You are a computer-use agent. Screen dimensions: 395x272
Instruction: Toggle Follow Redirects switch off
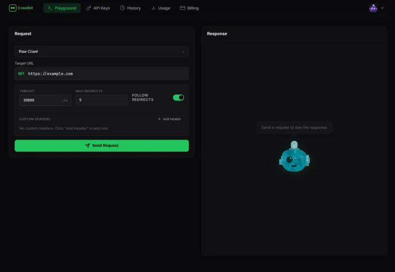[x=178, y=98]
